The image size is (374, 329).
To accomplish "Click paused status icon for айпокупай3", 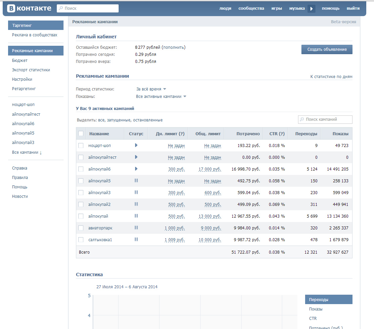I will coord(136,192).
